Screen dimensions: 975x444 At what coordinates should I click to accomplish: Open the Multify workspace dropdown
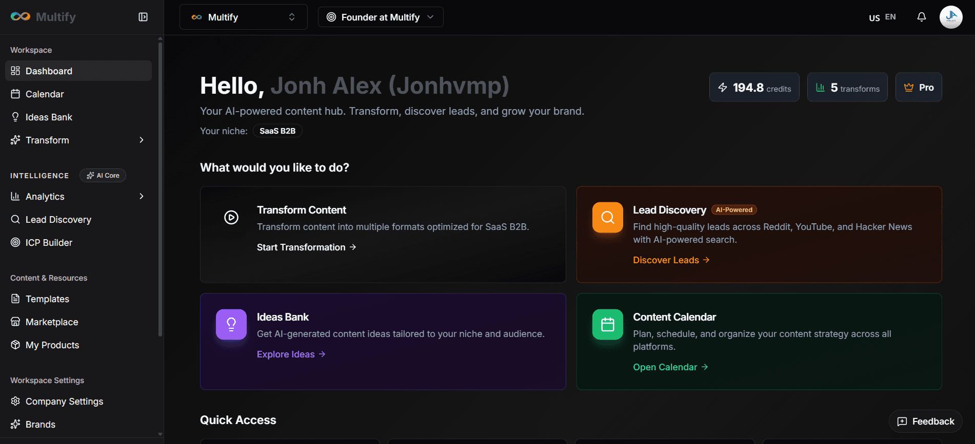[x=244, y=17]
